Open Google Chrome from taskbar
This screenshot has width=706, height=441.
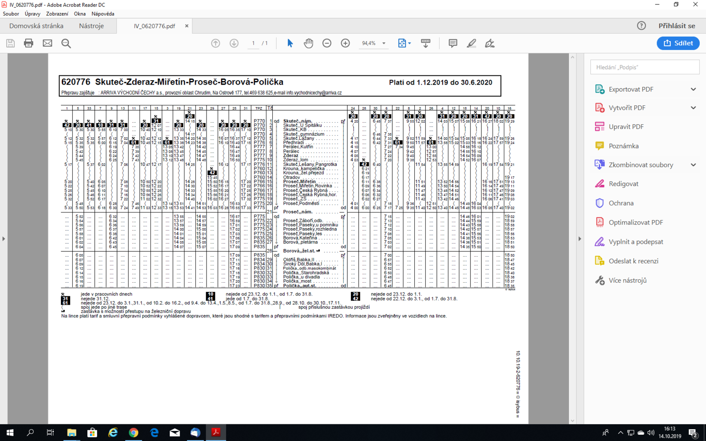click(x=133, y=433)
